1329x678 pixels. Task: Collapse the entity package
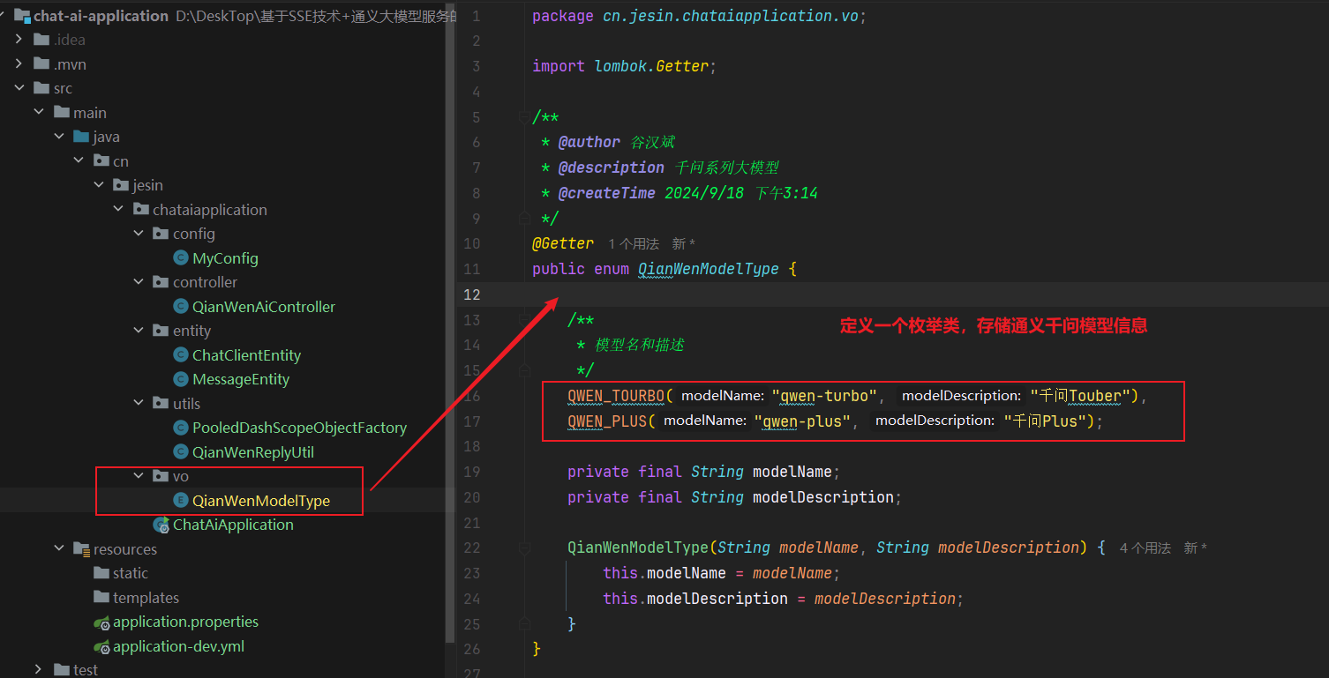click(139, 331)
